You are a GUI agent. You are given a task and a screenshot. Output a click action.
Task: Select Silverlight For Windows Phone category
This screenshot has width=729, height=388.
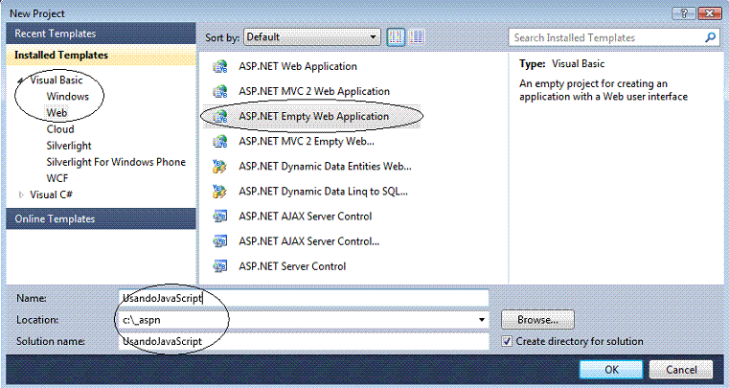(116, 162)
